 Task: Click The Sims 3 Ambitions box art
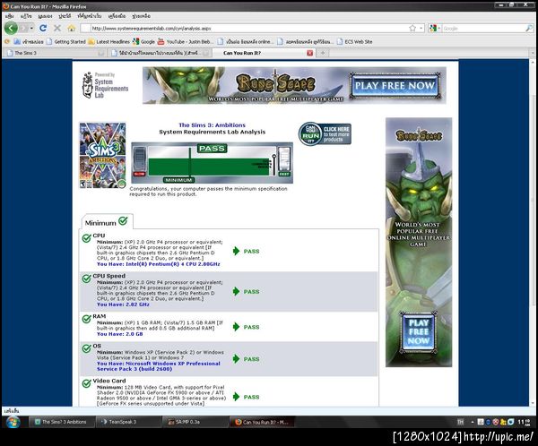tap(102, 155)
